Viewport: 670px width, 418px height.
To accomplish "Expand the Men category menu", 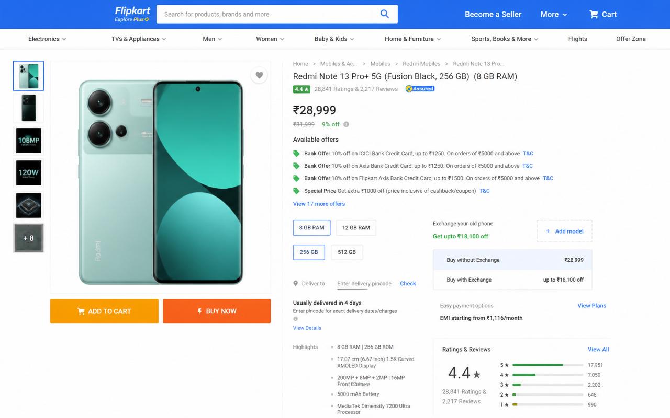I will pyautogui.click(x=213, y=39).
